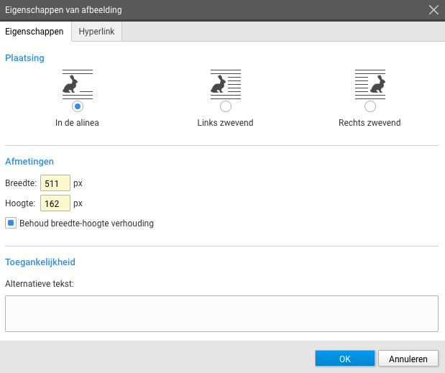This screenshot has width=445, height=373.
Task: Close the dialog with the X icon
Action: pyautogui.click(x=433, y=10)
